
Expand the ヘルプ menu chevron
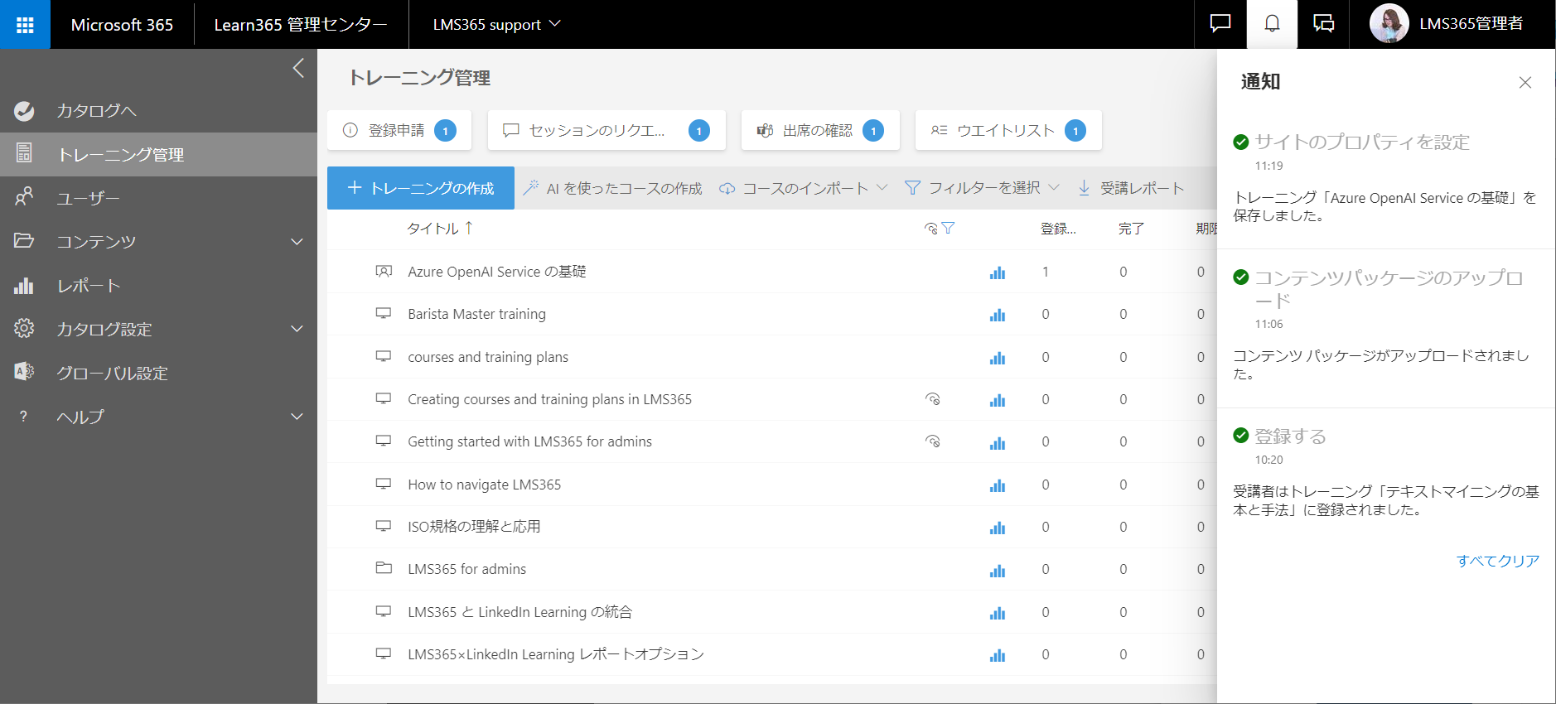point(297,417)
